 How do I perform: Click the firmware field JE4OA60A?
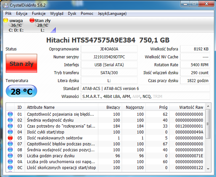(109, 49)
